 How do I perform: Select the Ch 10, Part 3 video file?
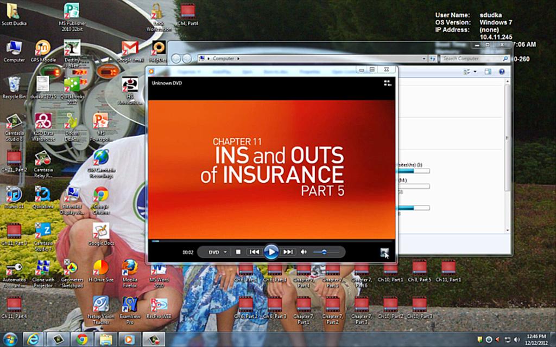click(x=419, y=307)
